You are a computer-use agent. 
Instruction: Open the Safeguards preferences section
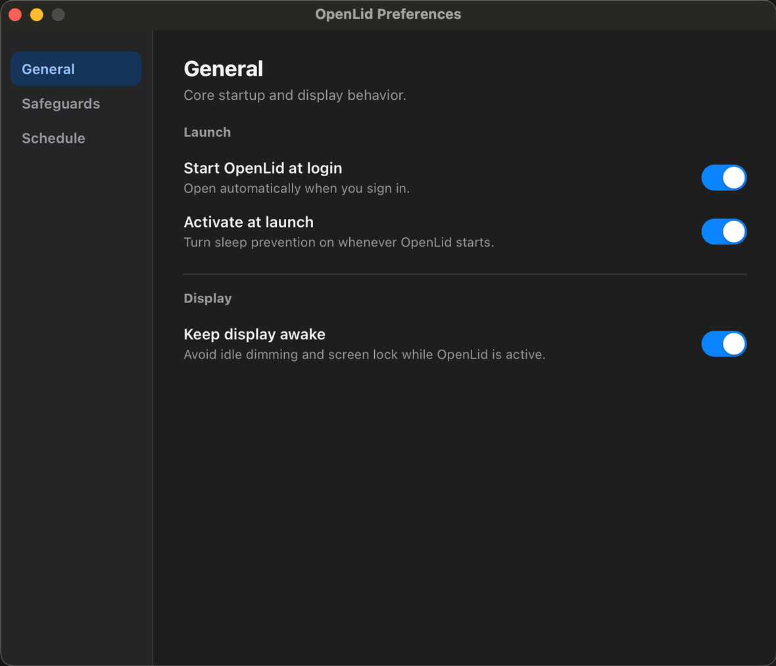pyautogui.click(x=76, y=103)
